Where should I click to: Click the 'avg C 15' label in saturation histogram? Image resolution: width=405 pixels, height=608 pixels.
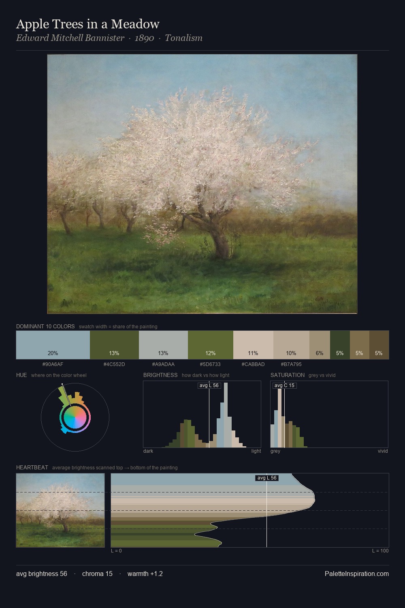click(x=284, y=385)
